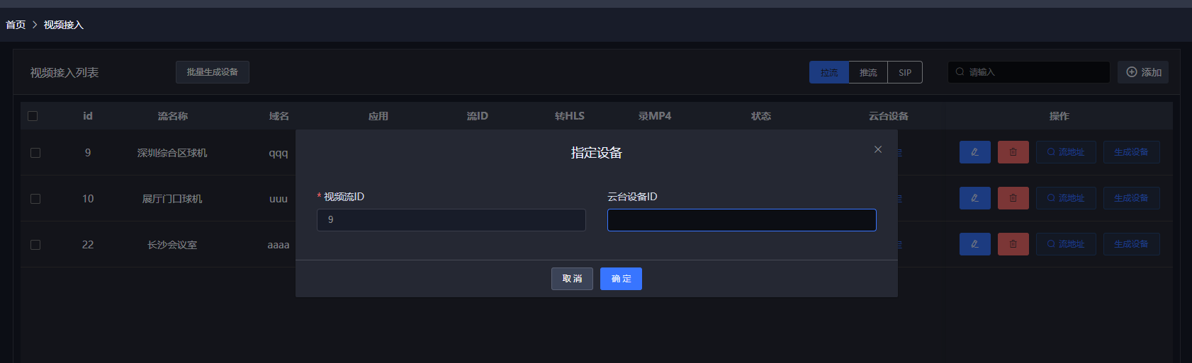Click the 云台设备 column header

coord(889,116)
